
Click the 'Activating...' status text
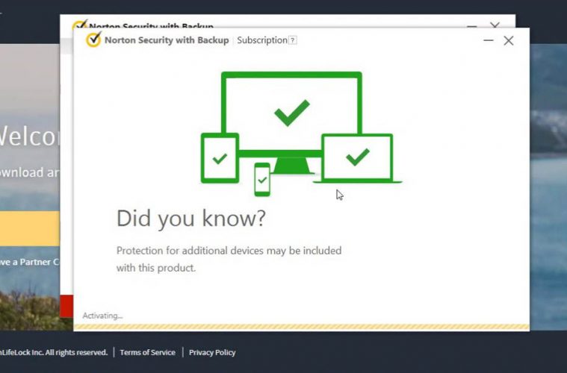point(102,316)
